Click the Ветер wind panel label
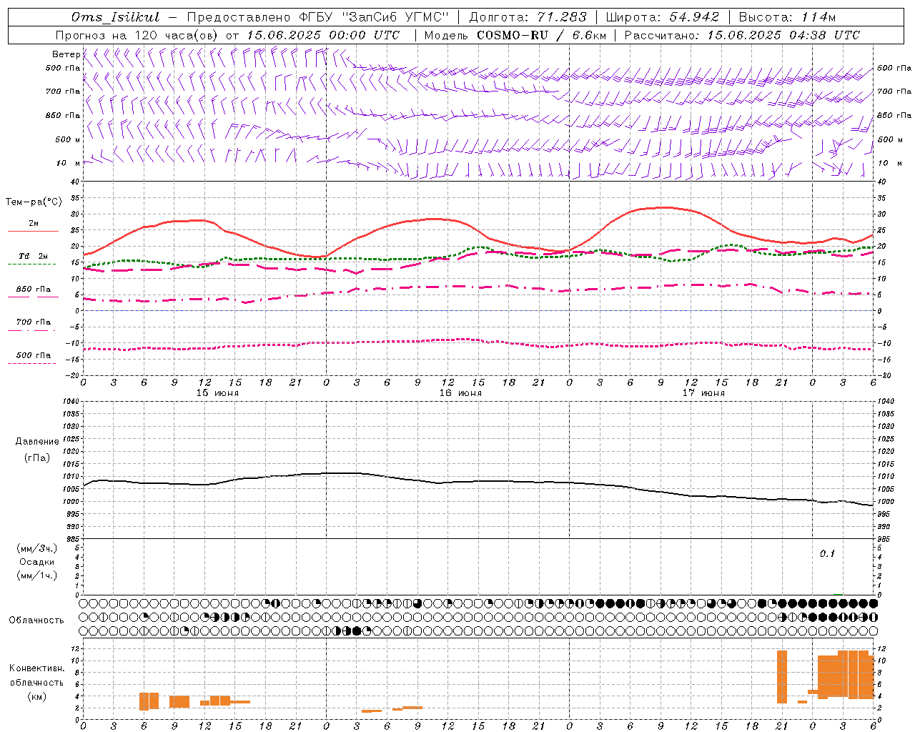The height and width of the screenshot is (732, 915). pyautogui.click(x=66, y=54)
